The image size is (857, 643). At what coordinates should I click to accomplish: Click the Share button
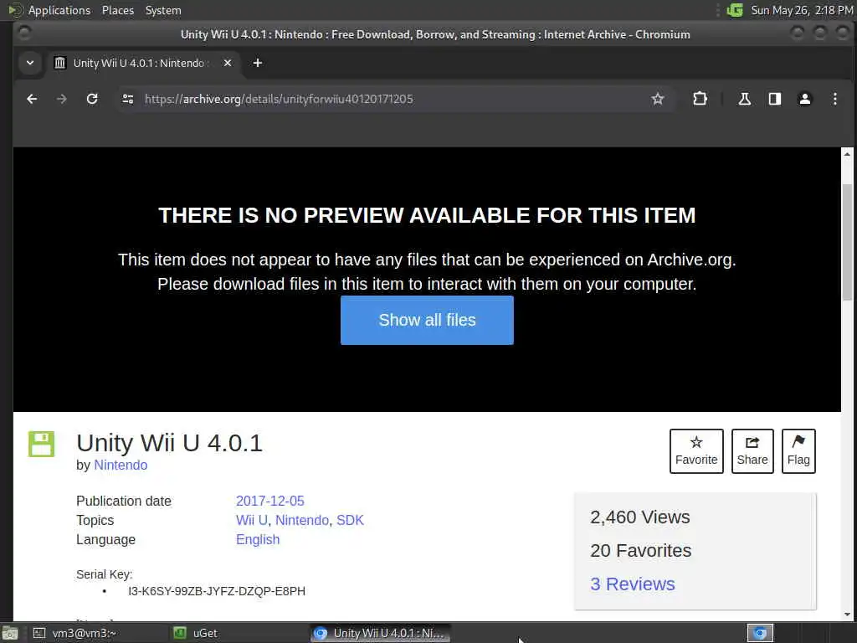click(752, 451)
